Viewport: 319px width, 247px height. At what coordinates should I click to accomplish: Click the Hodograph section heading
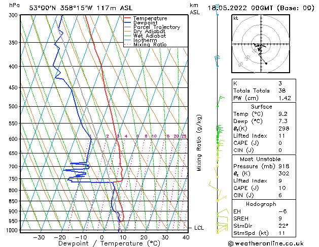[x=261, y=204]
